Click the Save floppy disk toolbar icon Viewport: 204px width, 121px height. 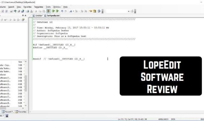tap(11, 11)
